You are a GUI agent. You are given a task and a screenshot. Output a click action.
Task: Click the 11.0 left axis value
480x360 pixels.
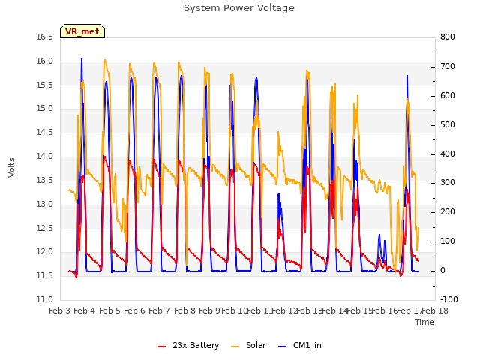point(45,300)
